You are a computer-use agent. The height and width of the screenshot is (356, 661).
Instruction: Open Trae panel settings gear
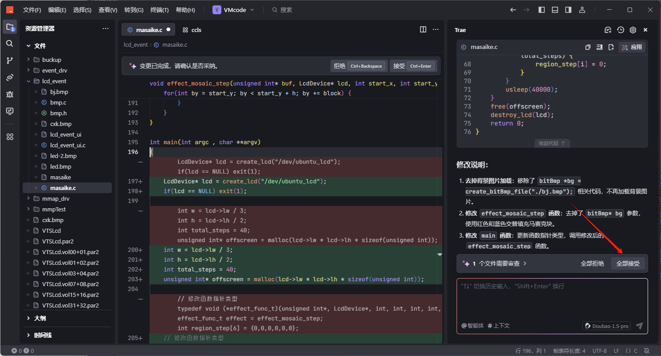pyautogui.click(x=633, y=30)
